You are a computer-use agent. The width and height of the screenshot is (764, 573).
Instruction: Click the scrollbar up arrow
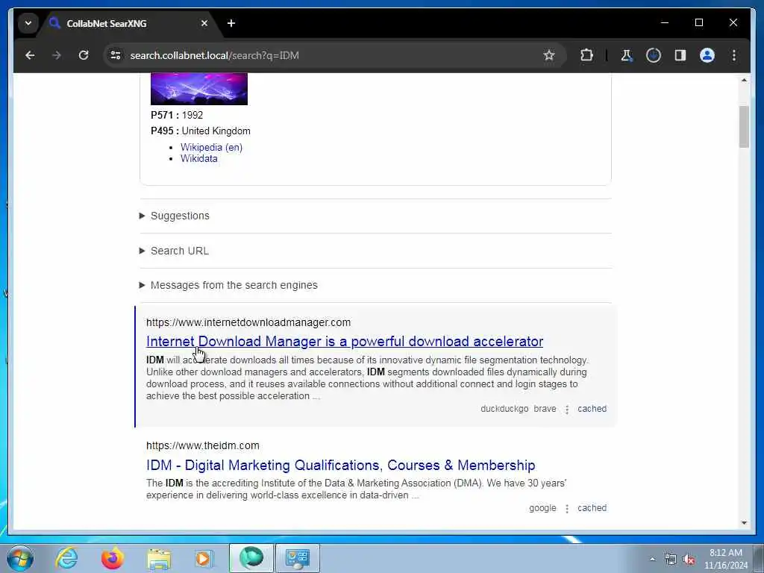pos(744,80)
